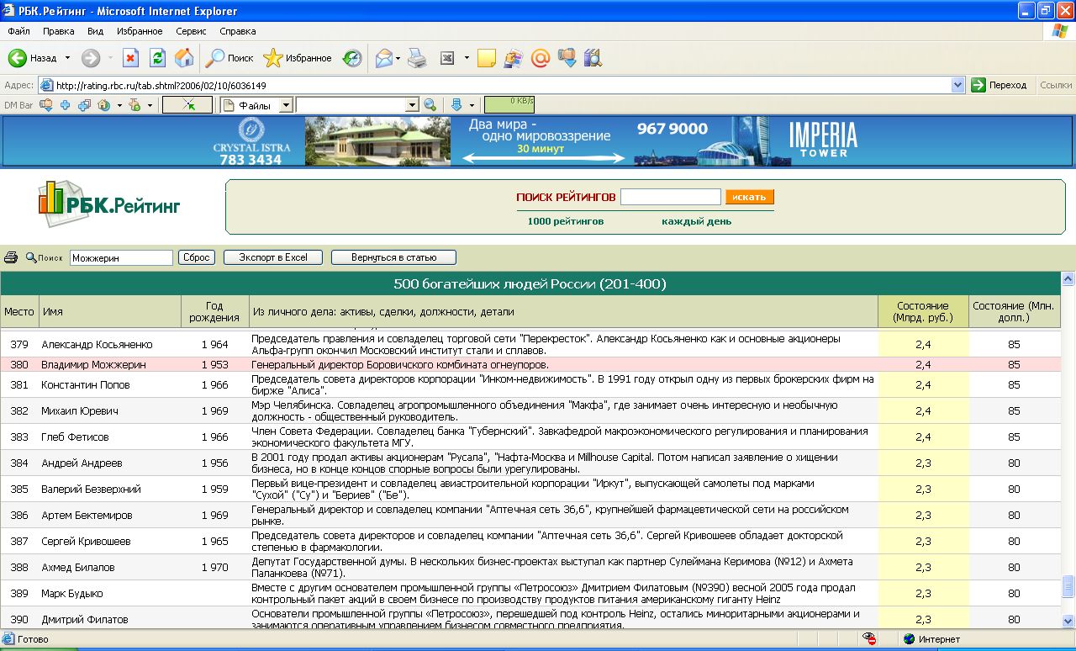
Task: Expand the DM Bar house icon dropdown
Action: pyautogui.click(x=119, y=105)
